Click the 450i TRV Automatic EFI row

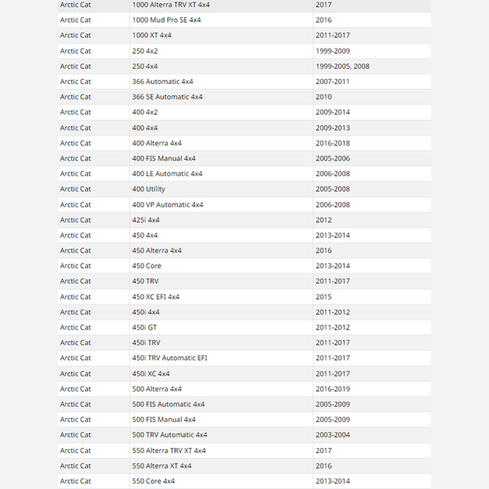[244, 358]
